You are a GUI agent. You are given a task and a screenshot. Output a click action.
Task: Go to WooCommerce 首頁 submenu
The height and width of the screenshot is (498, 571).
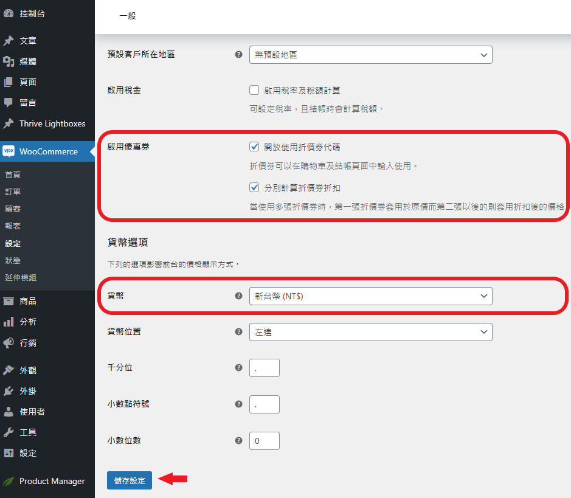(13, 175)
